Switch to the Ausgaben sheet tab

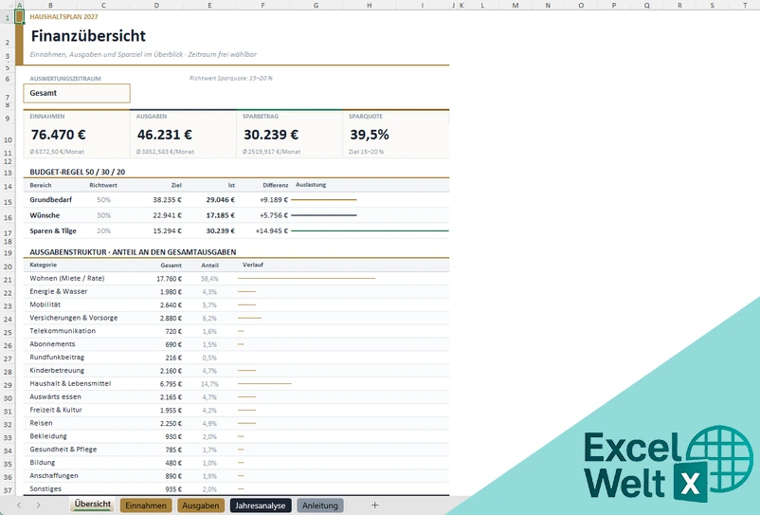(x=201, y=506)
